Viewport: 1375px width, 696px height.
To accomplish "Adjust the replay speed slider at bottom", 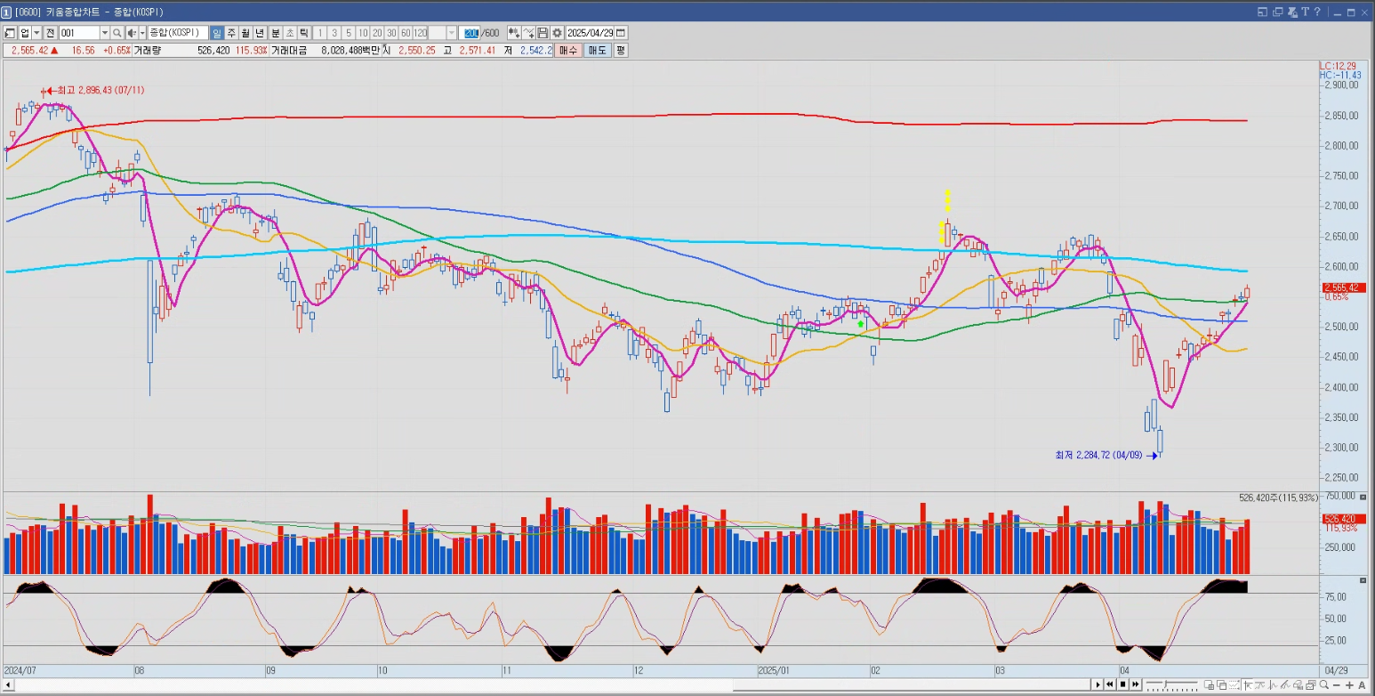I will coord(1171,685).
